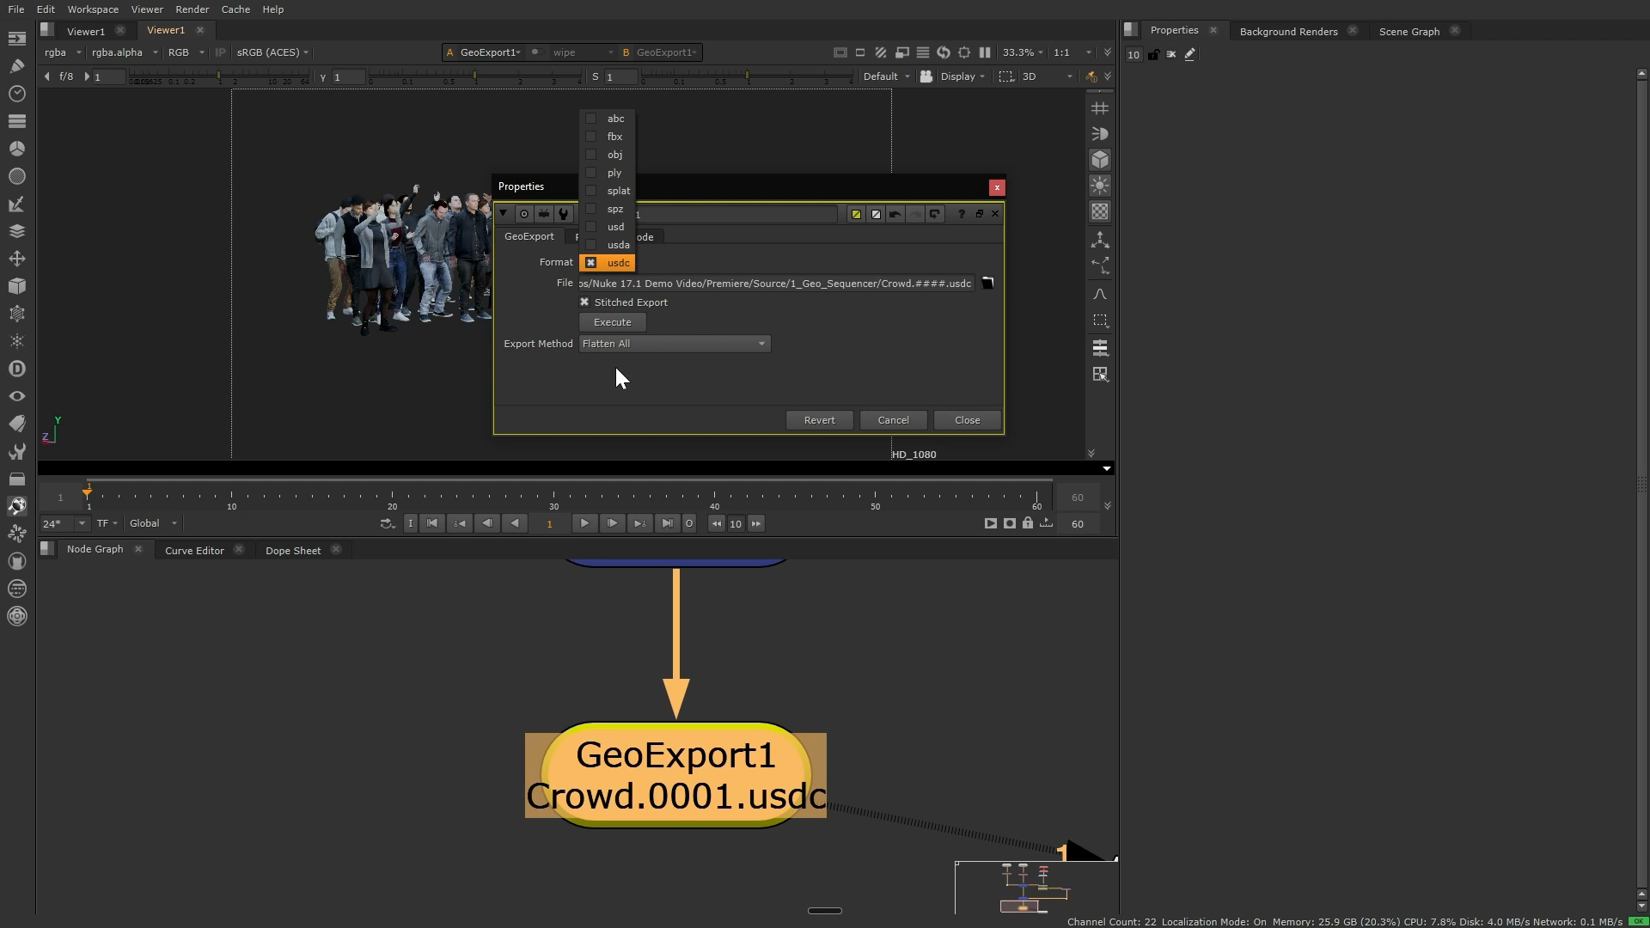
Task: Click the wrench icon in the Properties dialog
Action: (564, 214)
